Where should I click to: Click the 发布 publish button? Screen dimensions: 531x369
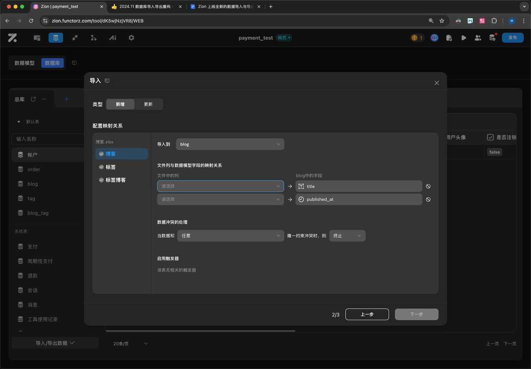pyautogui.click(x=512, y=38)
